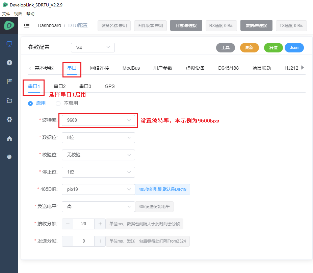Click the 接收分帧 input showing 20

coord(84,224)
